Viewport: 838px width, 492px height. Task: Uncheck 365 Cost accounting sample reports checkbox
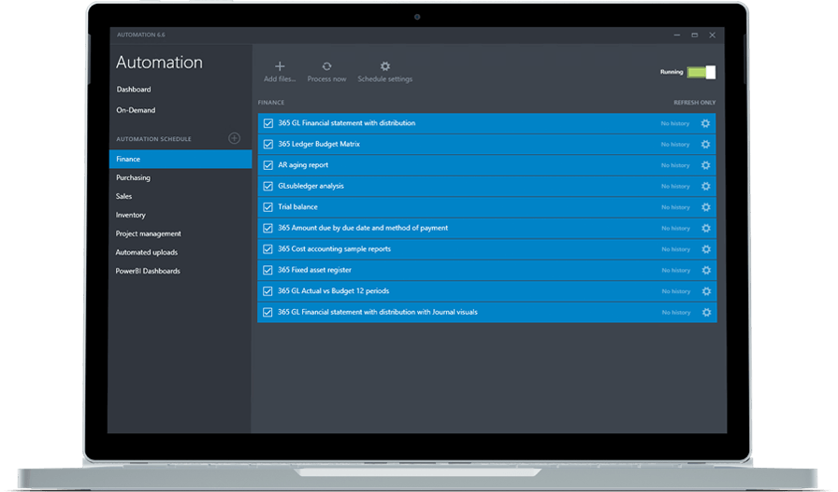click(x=267, y=249)
